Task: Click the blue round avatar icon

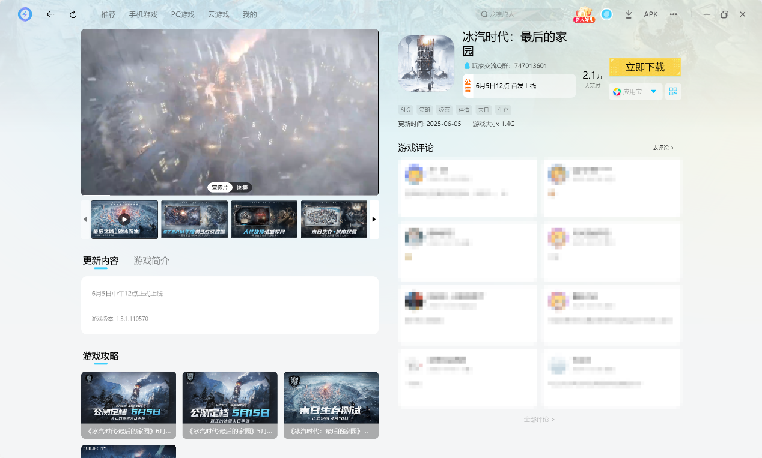Action: [607, 14]
